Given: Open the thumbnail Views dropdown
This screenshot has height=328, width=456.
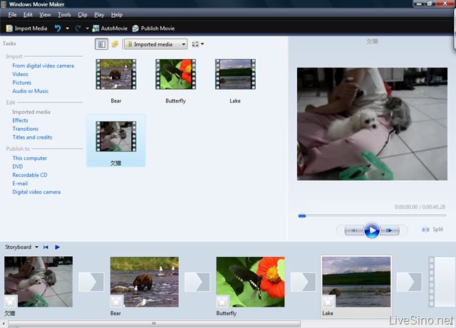Looking at the screenshot, I should (197, 44).
